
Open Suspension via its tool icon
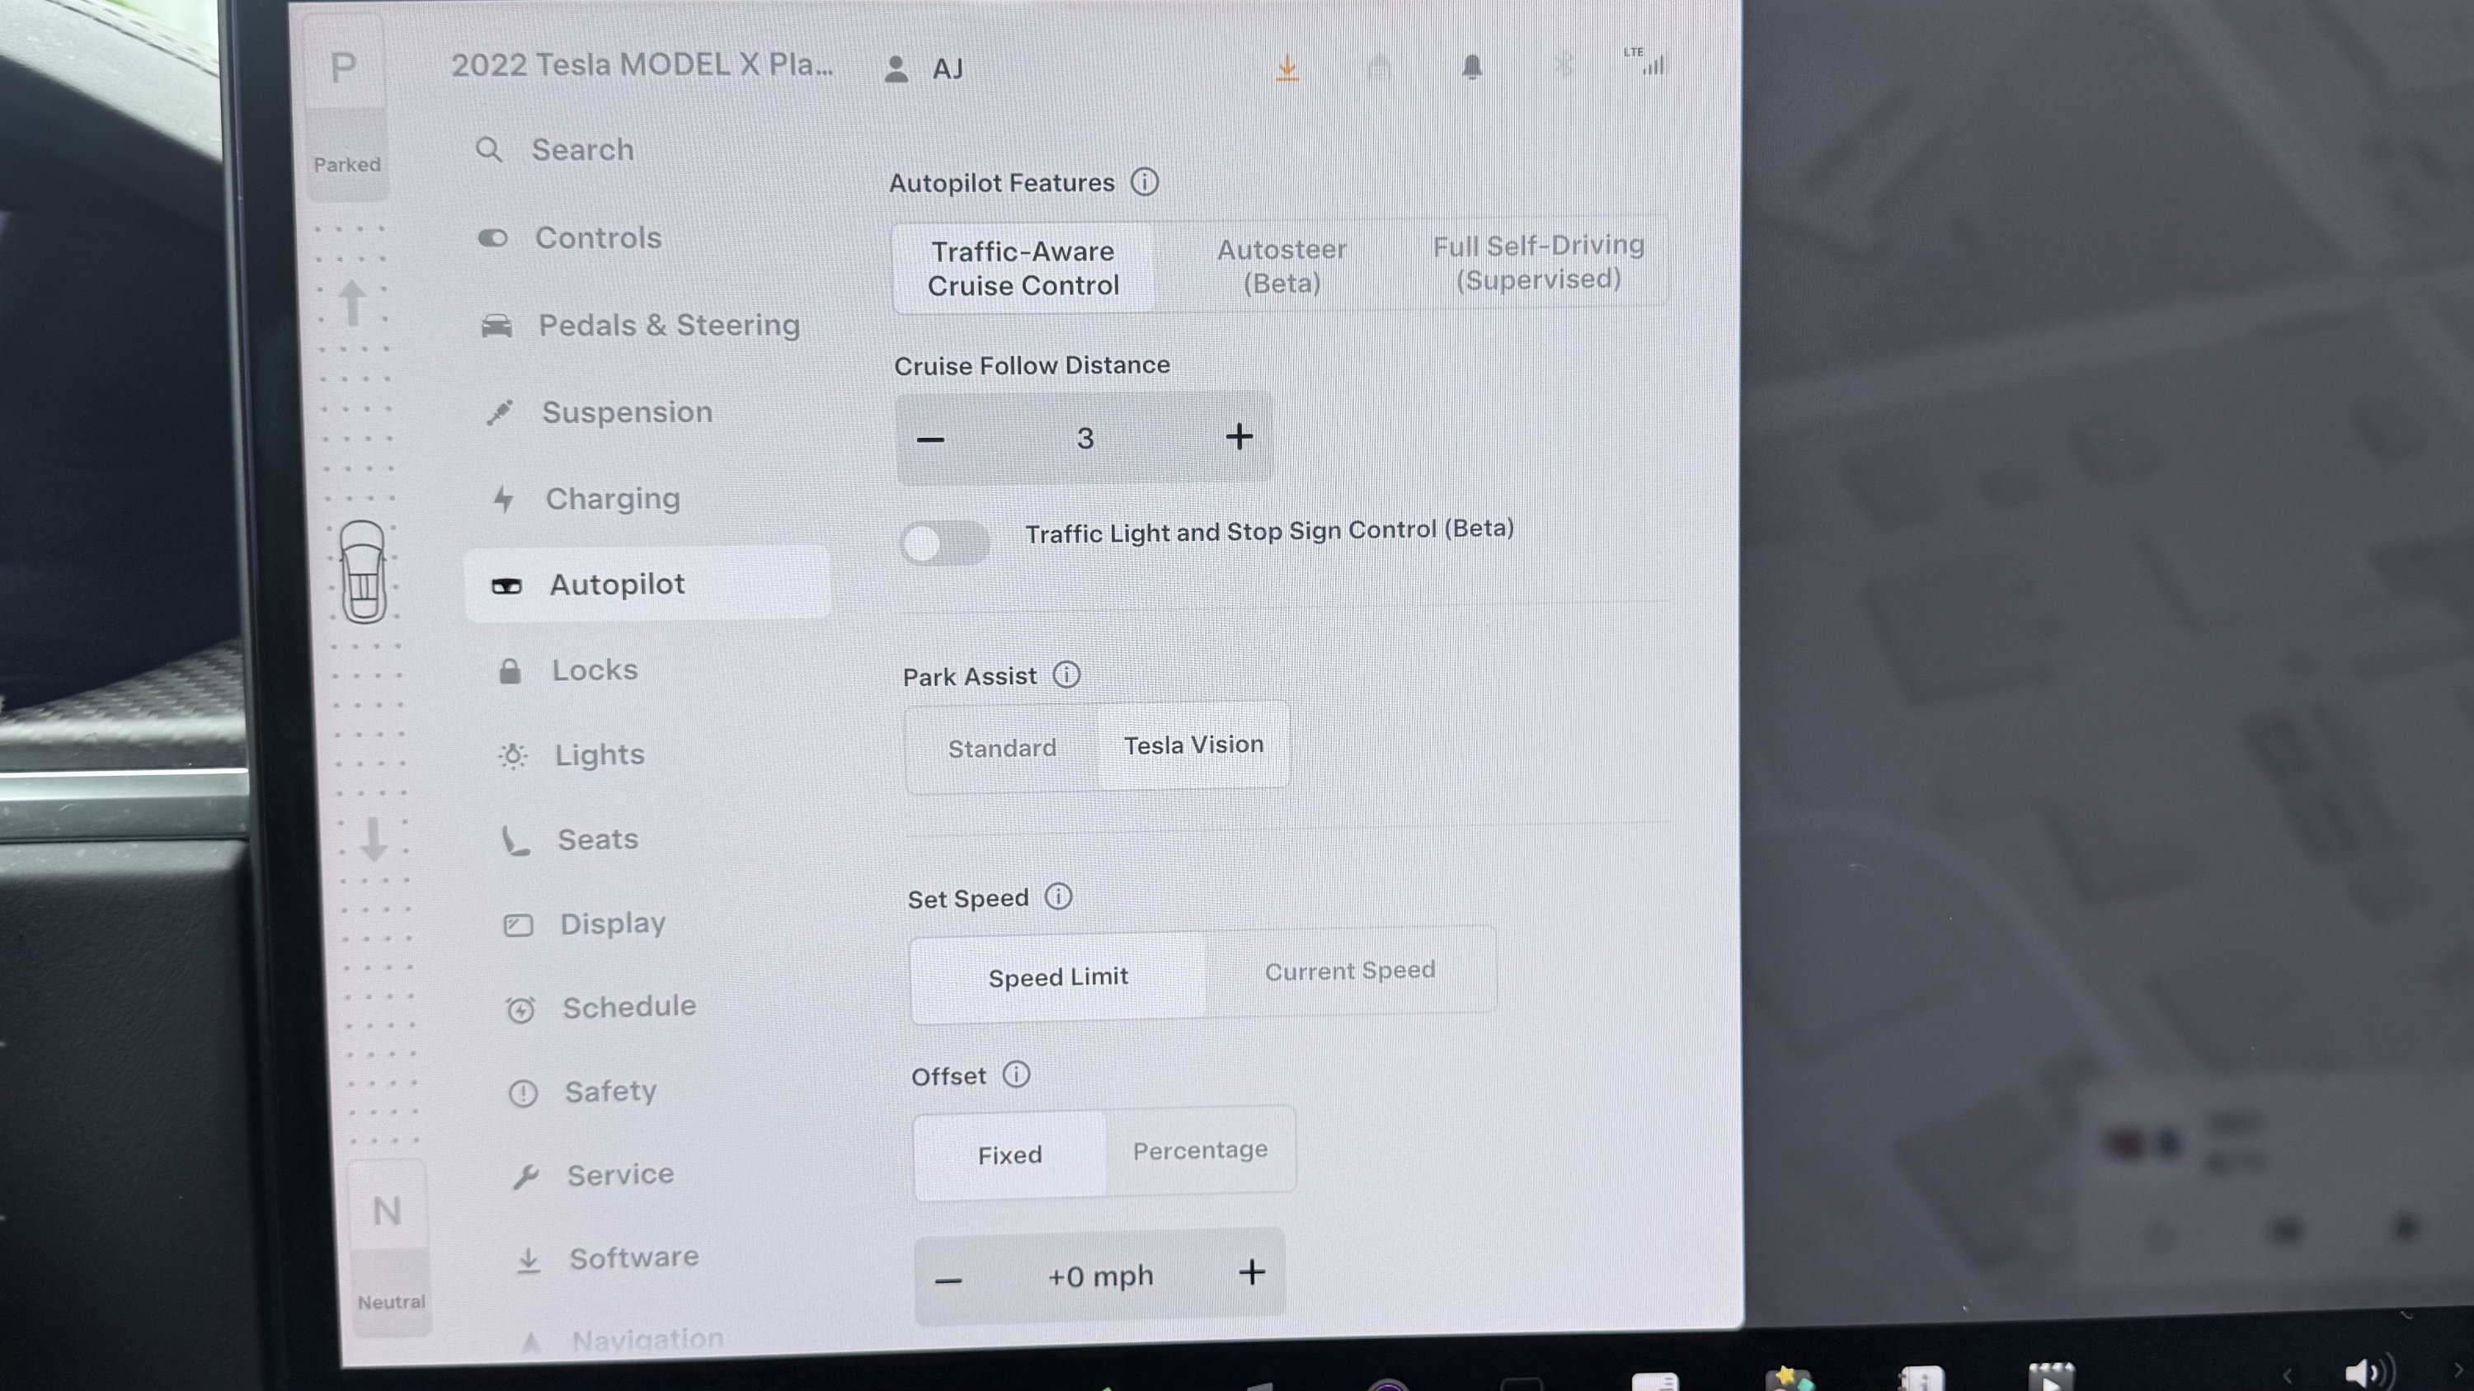pos(500,413)
